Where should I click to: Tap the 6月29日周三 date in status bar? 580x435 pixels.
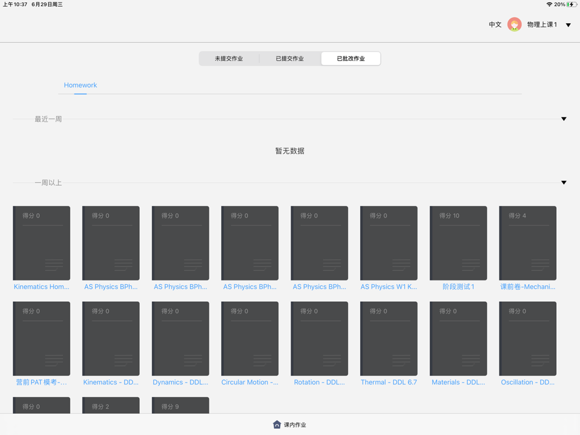[x=47, y=4]
